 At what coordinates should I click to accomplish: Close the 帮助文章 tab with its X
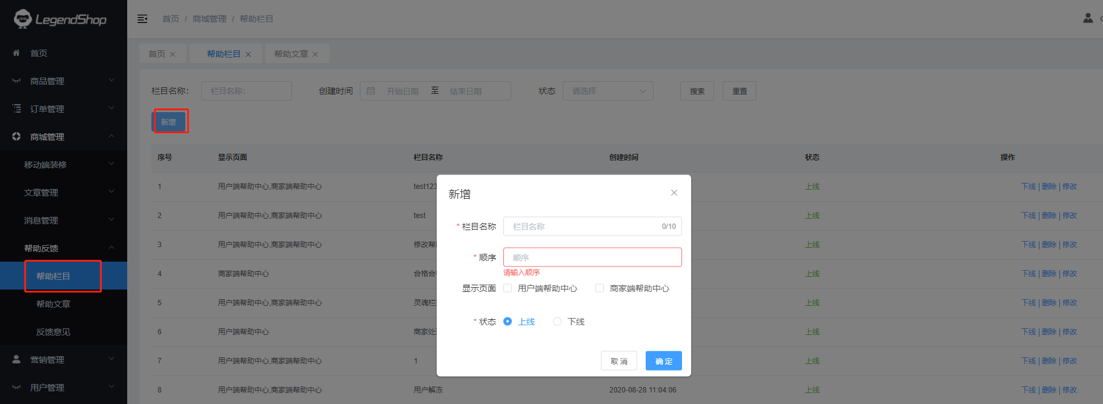coord(315,55)
